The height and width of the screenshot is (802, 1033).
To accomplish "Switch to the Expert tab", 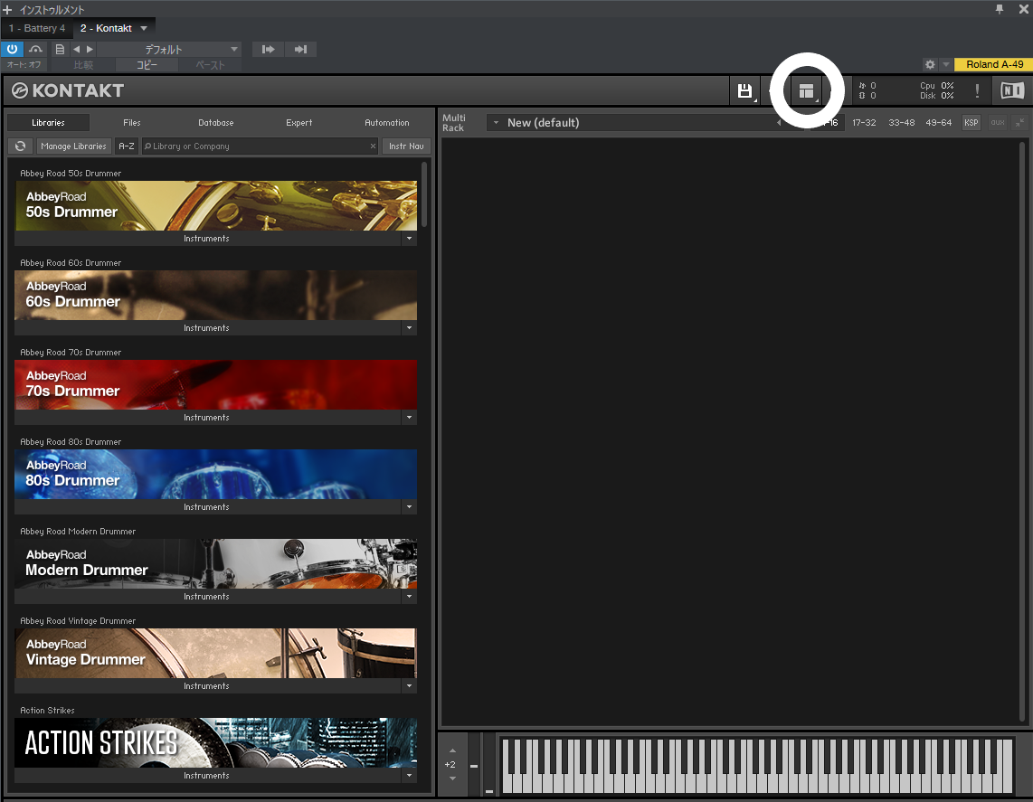I will (x=299, y=122).
